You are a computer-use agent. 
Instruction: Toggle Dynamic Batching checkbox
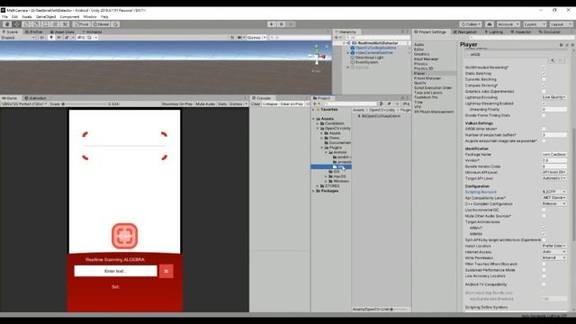544,79
